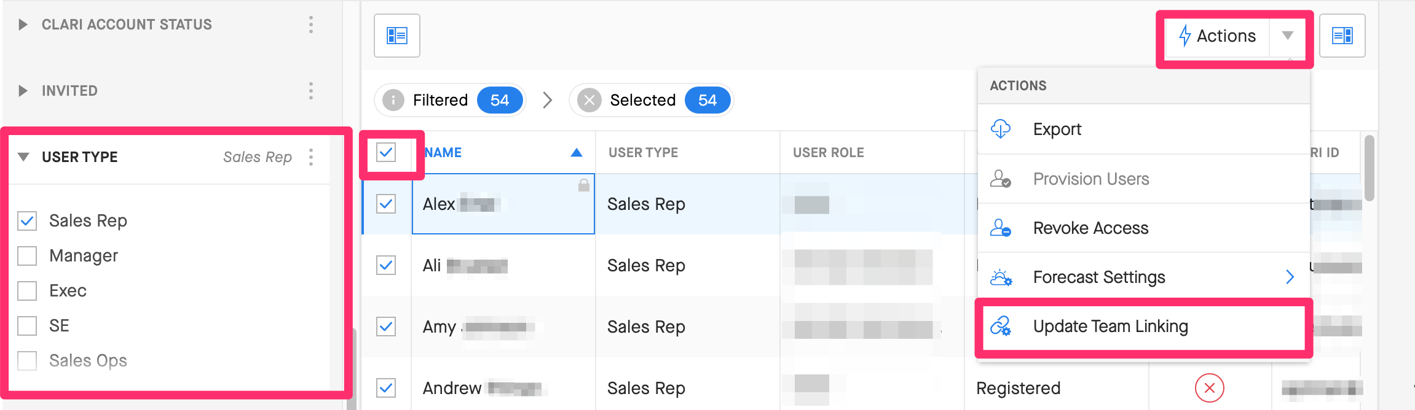Expand Forecast Settings submenu arrow
The image size is (1415, 410).
click(x=1290, y=277)
